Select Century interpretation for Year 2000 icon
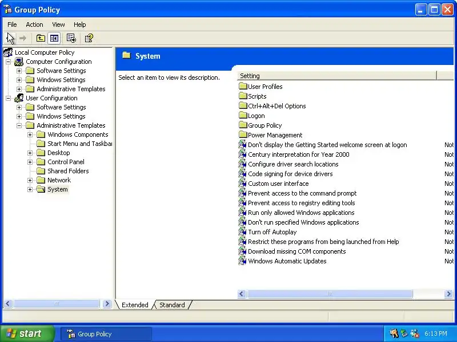Viewport: 457px width, 342px height. 242,154
